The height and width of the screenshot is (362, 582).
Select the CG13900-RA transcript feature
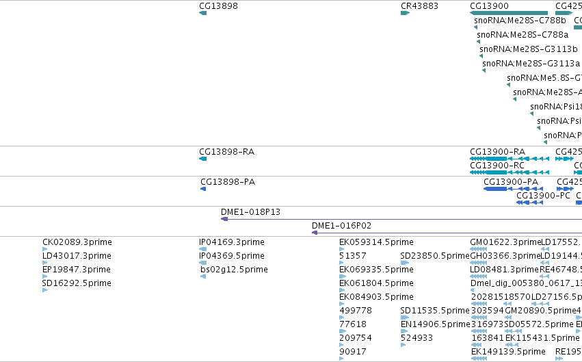(510, 159)
